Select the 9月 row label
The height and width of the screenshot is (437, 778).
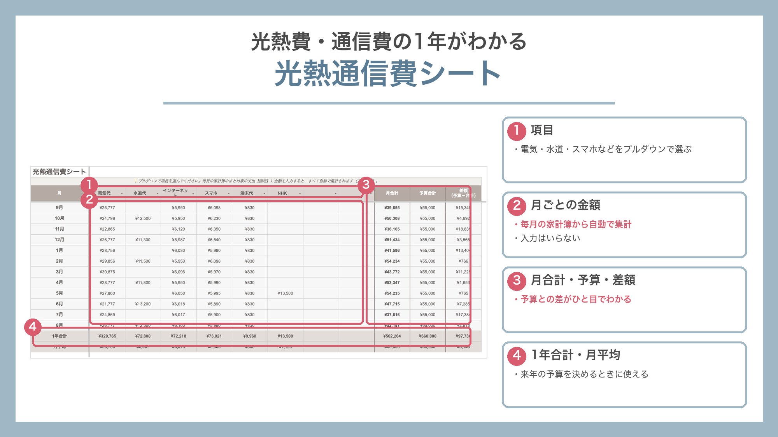click(x=60, y=207)
